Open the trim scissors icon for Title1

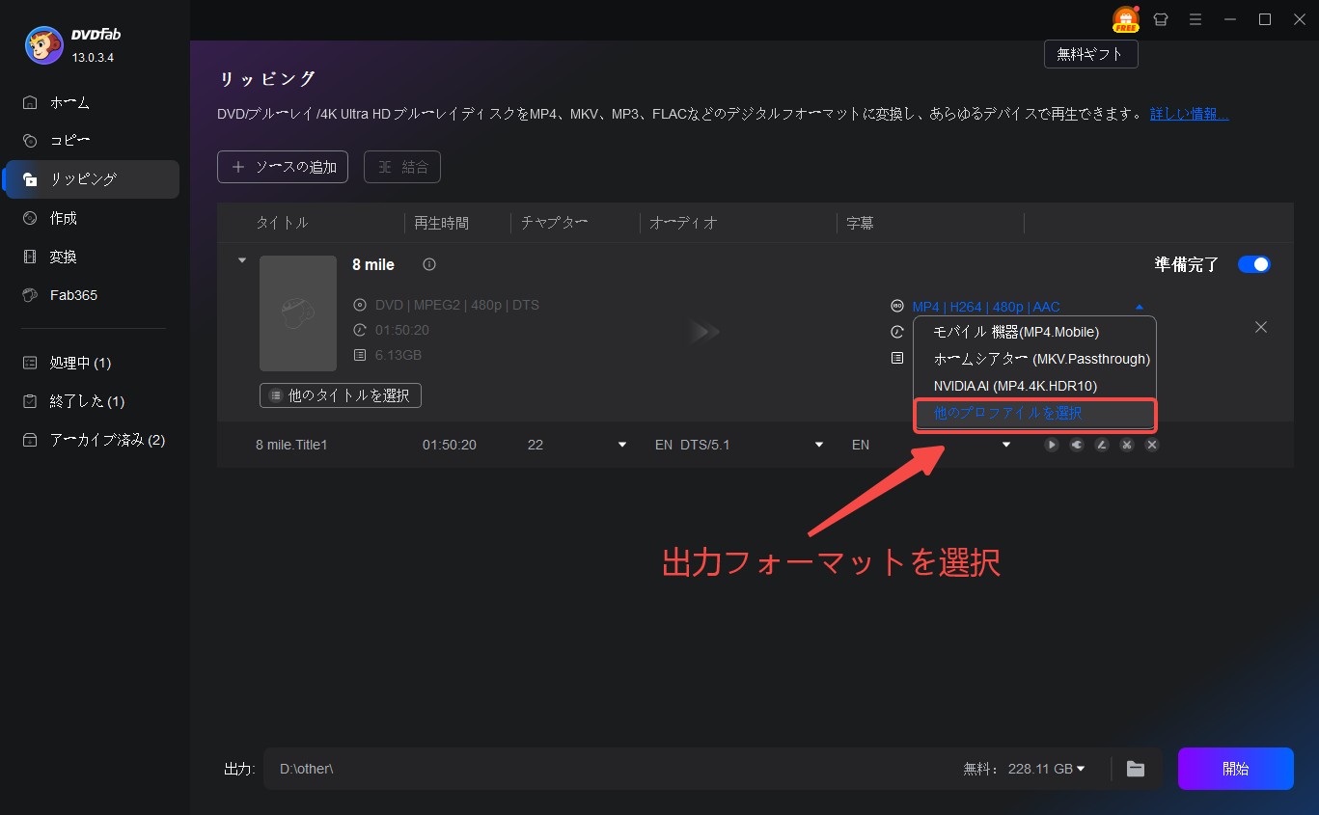[1126, 445]
